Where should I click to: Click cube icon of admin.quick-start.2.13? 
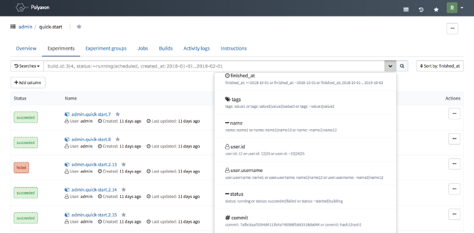(67, 165)
